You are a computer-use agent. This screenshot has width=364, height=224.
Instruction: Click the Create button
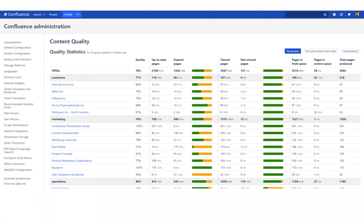(68, 14)
